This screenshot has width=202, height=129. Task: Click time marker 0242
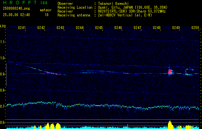(41, 27)
